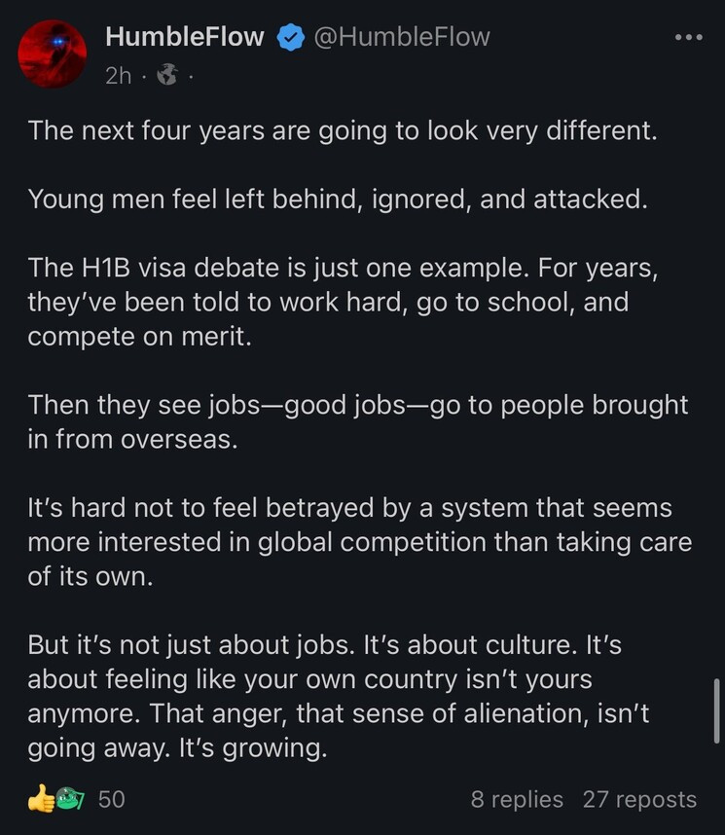Click the globe public visibility icon
The width and height of the screenshot is (725, 835).
coord(166,75)
